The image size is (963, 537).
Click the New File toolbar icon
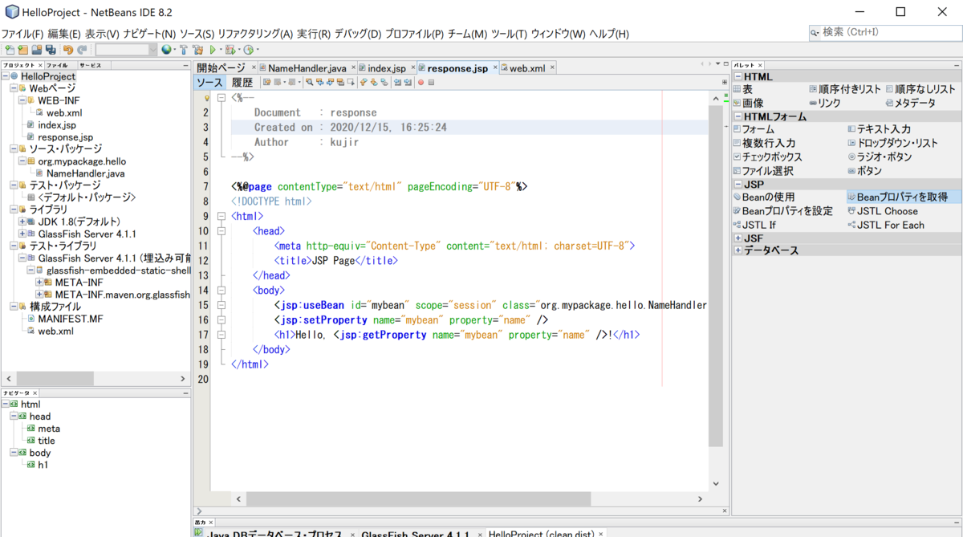pos(10,50)
